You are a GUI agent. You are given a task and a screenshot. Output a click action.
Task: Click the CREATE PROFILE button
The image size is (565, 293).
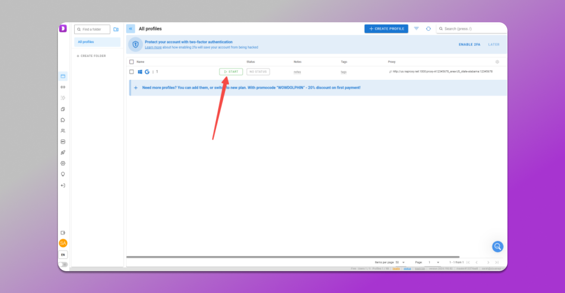click(386, 29)
